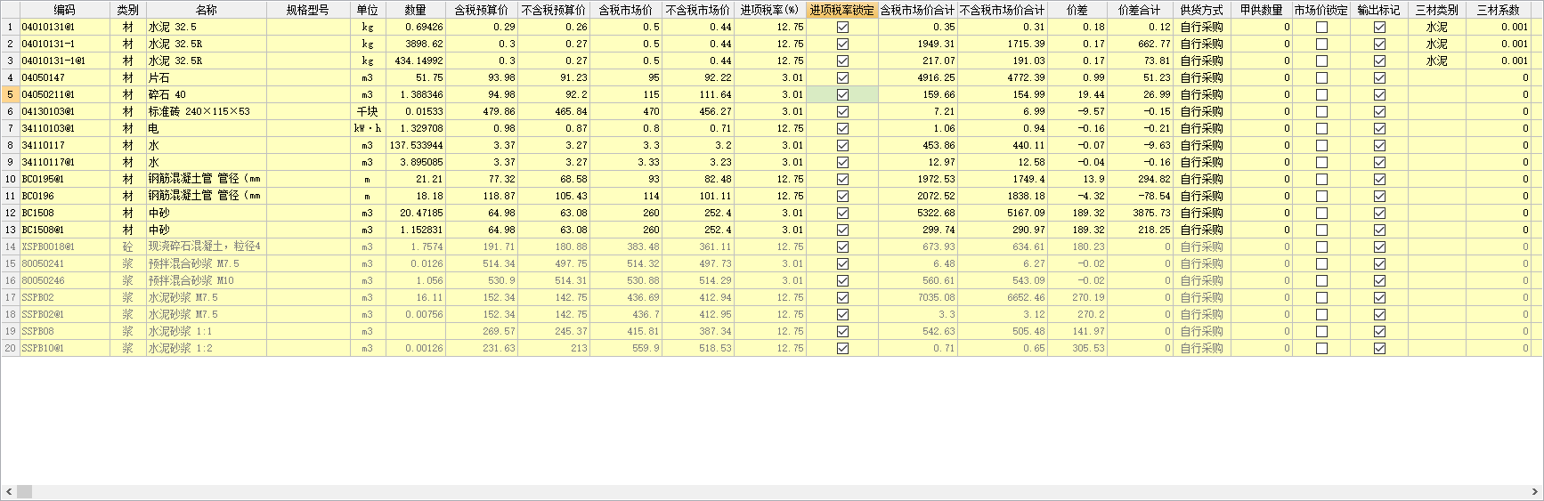Image resolution: width=1544 pixels, height=501 pixels.
Task: Click the horizontal scrollbar left arrow
Action: (x=9, y=492)
